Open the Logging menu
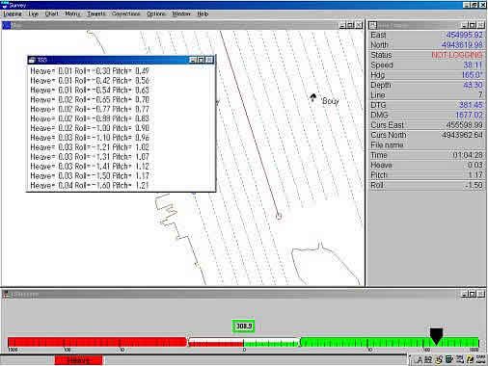 (13, 13)
